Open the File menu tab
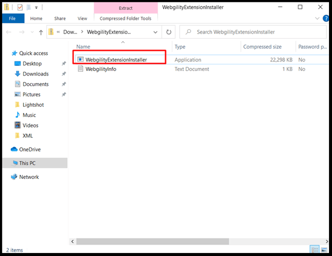The height and width of the screenshot is (256, 332). click(12, 18)
